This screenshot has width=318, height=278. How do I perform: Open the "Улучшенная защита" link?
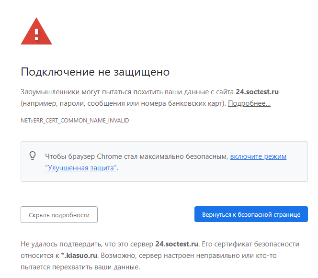click(81, 168)
